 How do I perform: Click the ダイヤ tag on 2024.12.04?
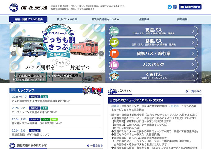point(45,120)
